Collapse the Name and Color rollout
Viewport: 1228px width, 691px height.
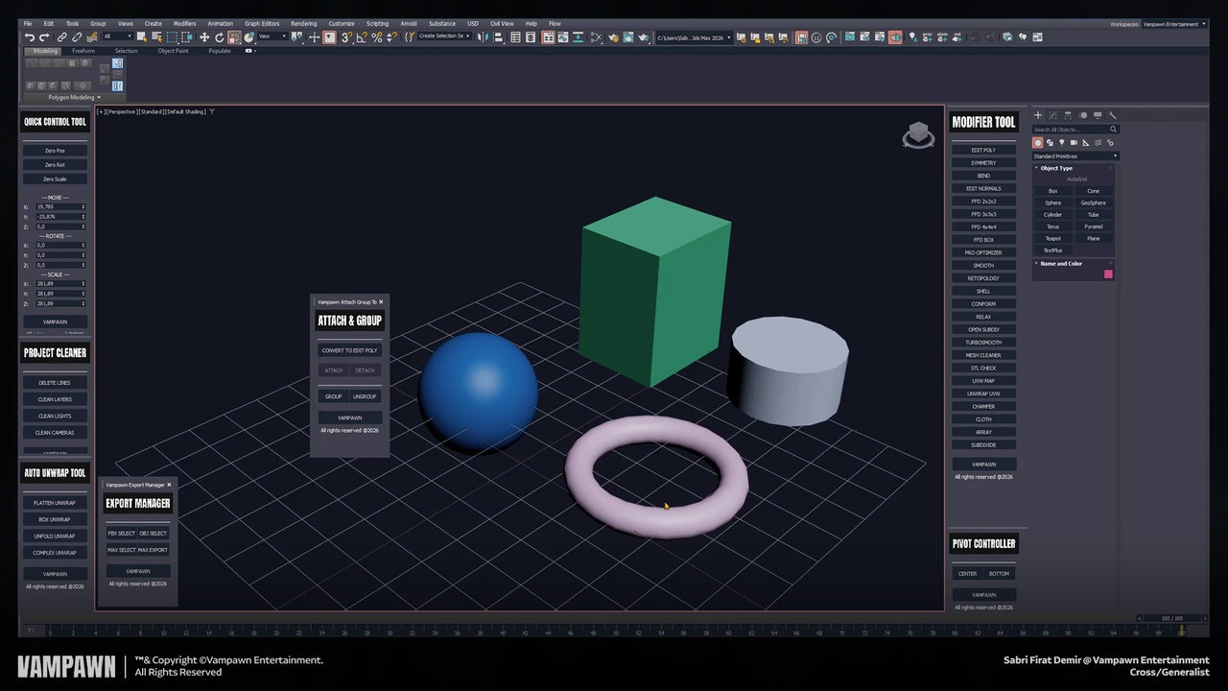[x=1061, y=263]
